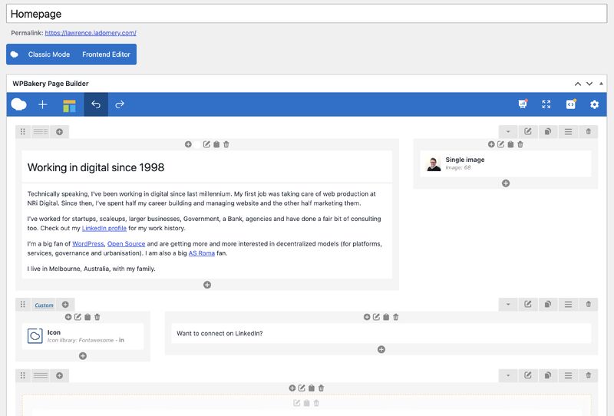614x416 pixels.
Task: Edit the heading column settings
Action: pos(206,144)
